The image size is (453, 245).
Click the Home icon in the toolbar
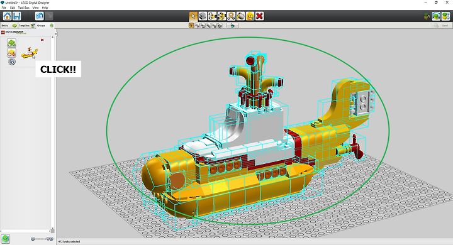tap(7, 16)
